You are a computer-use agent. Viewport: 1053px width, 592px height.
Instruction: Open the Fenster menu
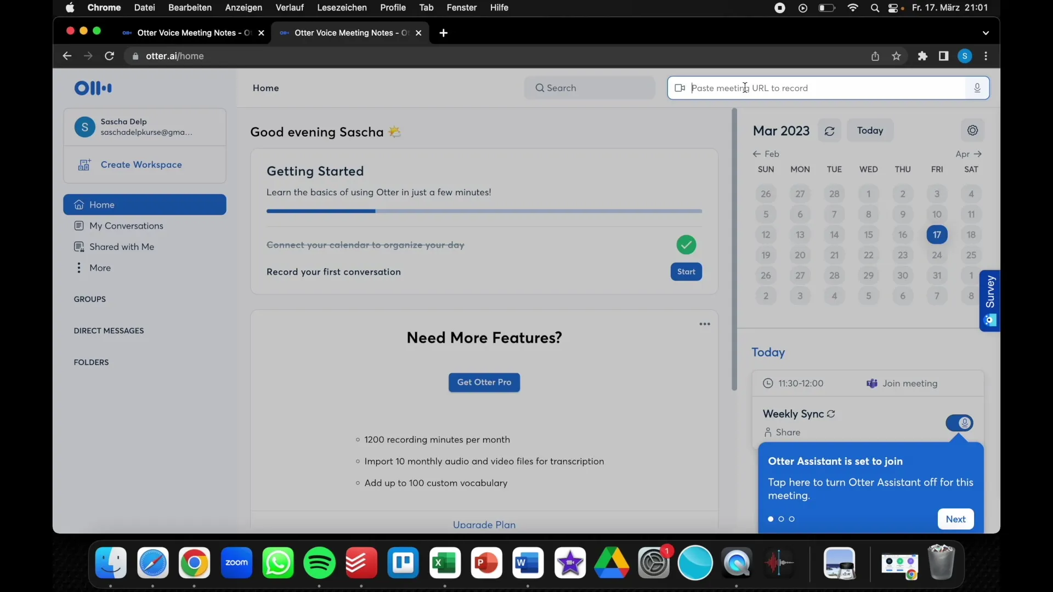(461, 8)
